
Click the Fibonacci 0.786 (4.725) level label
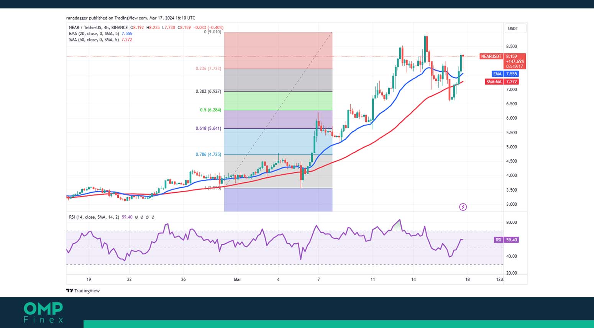[208, 154]
